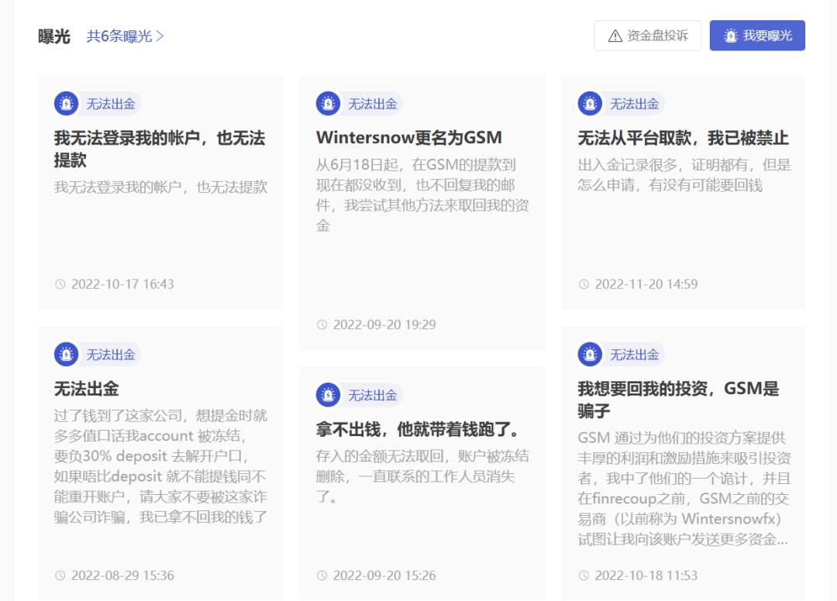837x601 pixels.
Task: Click alarm icon on 我无法登录我的帐户 card
Action: (66, 104)
